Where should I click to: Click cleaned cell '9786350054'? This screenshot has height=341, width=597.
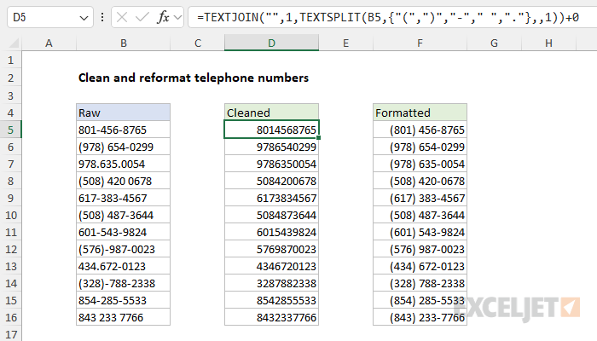click(271, 164)
